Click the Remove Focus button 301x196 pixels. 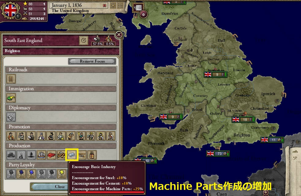(92, 61)
